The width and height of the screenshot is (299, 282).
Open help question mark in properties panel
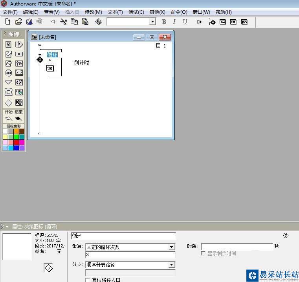pos(286,236)
